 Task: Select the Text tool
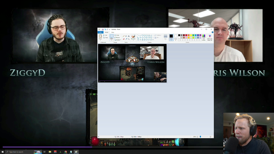(128, 36)
